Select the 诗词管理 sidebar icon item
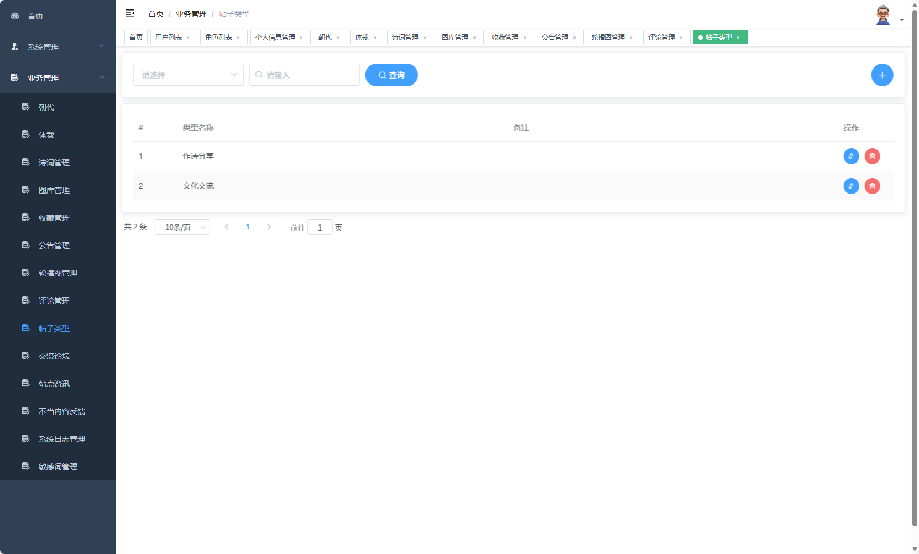 54,162
